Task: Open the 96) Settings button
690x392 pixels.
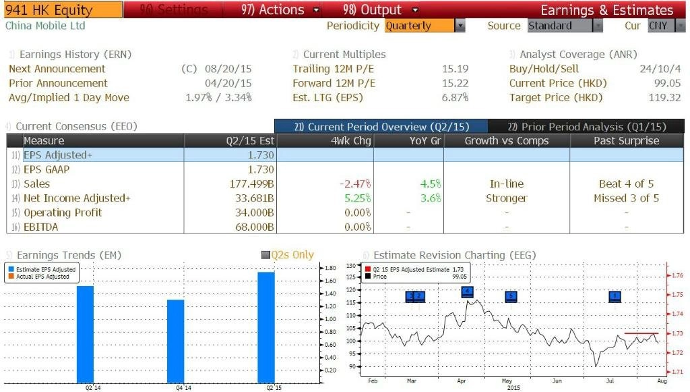Action: (173, 9)
